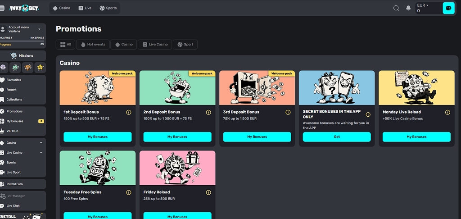Go to Sports in the top navigation

(108, 8)
